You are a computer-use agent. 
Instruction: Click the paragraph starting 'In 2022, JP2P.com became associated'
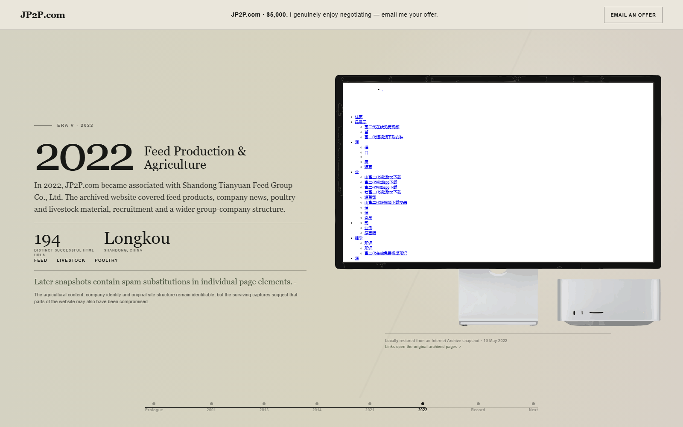pyautogui.click(x=165, y=197)
